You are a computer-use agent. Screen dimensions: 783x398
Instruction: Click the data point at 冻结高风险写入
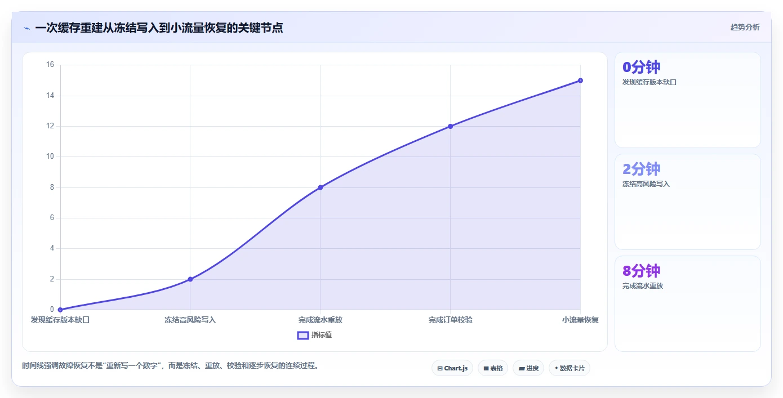[190, 279]
